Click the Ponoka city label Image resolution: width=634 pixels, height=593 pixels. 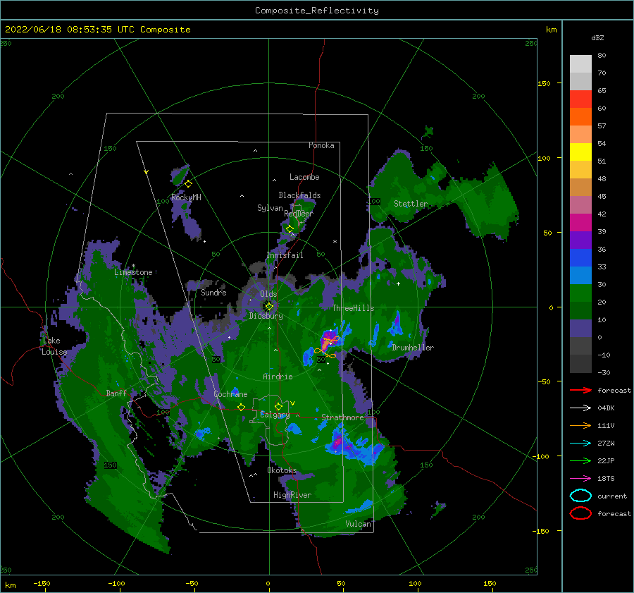click(x=321, y=145)
